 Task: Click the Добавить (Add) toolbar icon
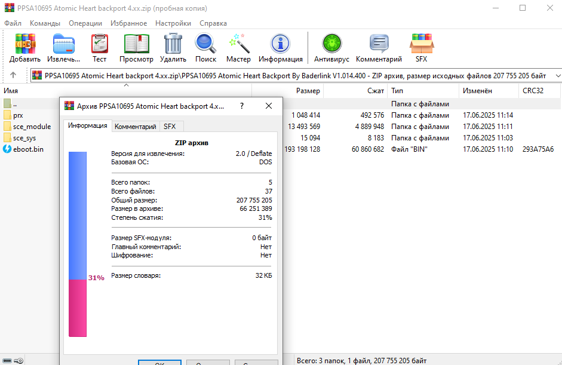(x=25, y=44)
